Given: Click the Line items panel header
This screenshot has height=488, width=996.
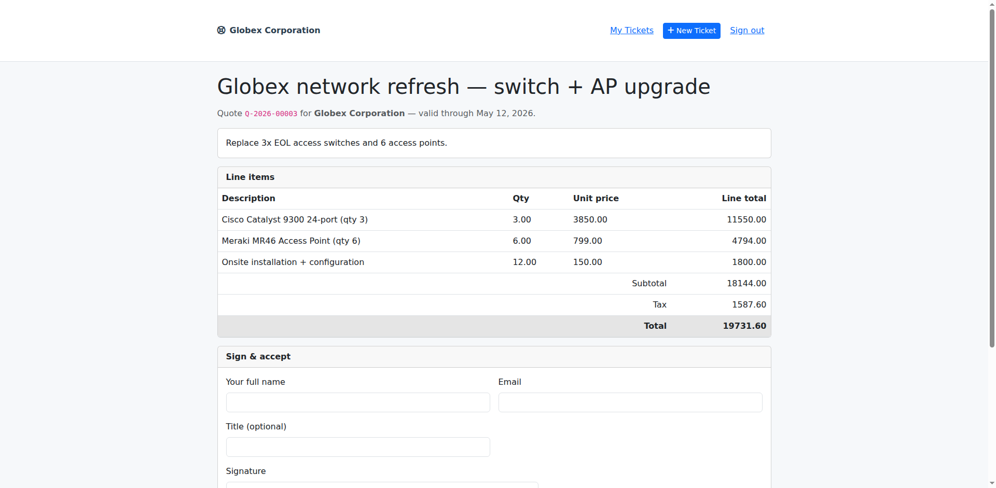Looking at the screenshot, I should 494,177.
